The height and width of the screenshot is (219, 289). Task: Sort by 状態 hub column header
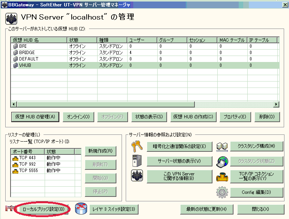[x=82, y=40]
